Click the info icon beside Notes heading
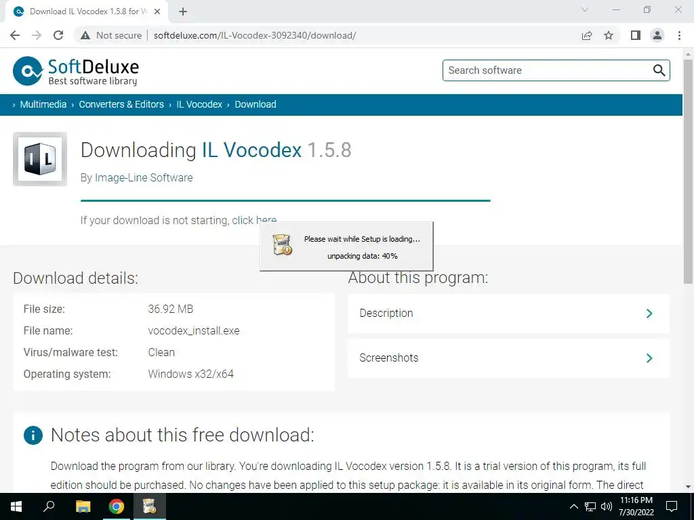Image resolution: width=694 pixels, height=520 pixels. [x=33, y=435]
